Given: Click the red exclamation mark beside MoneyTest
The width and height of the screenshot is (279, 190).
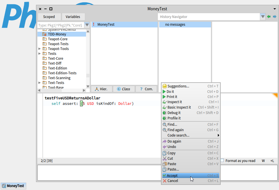Looking at the screenshot, I should (93, 24).
